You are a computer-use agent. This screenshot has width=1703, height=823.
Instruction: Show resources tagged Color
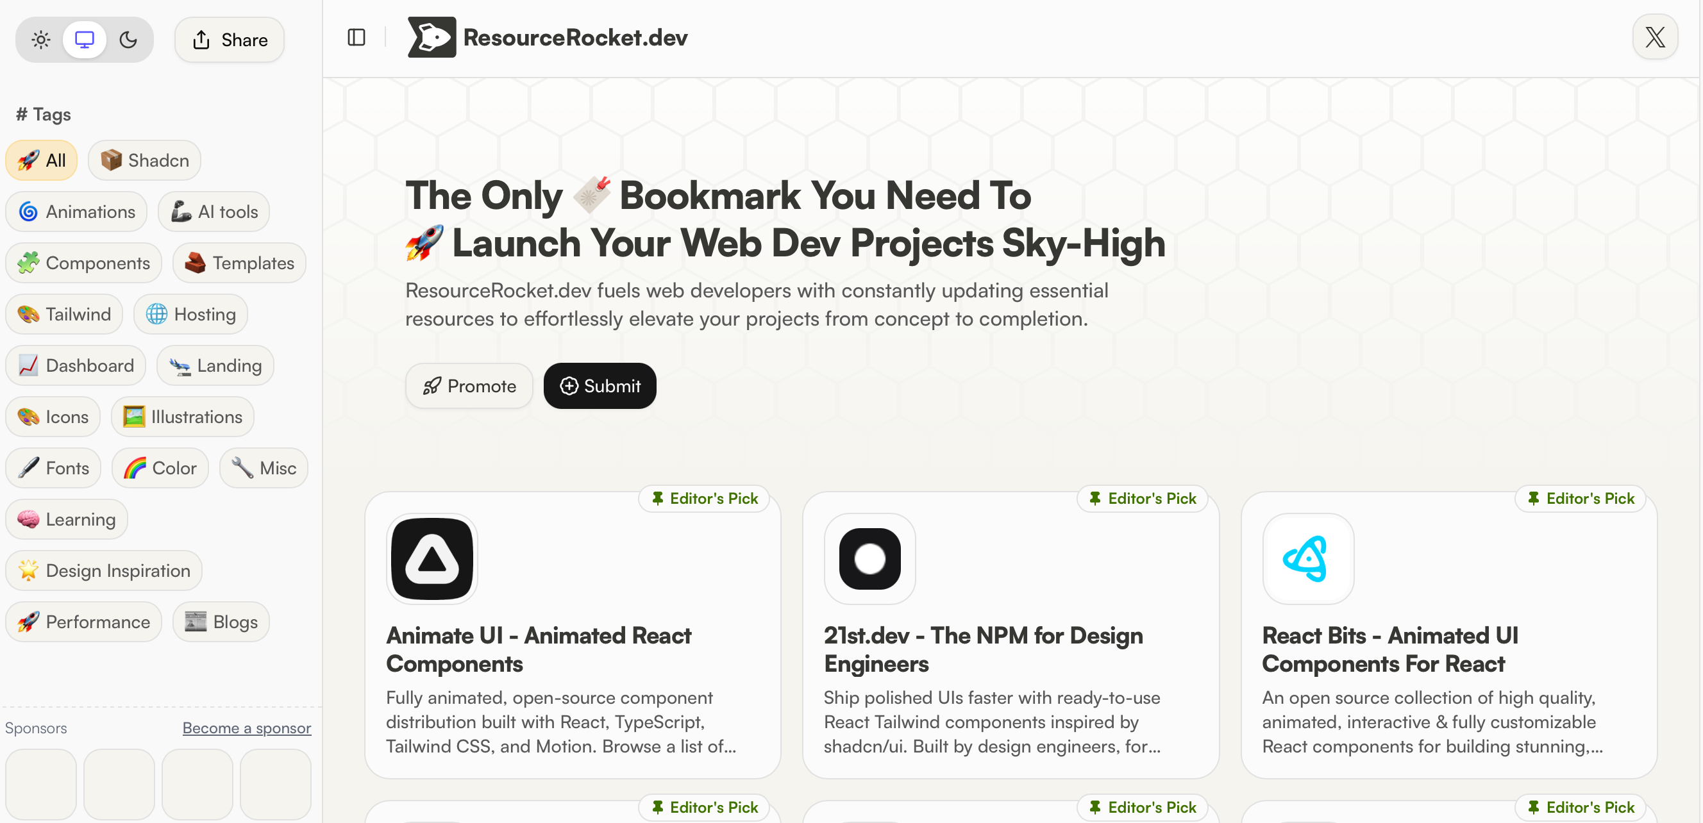161,468
